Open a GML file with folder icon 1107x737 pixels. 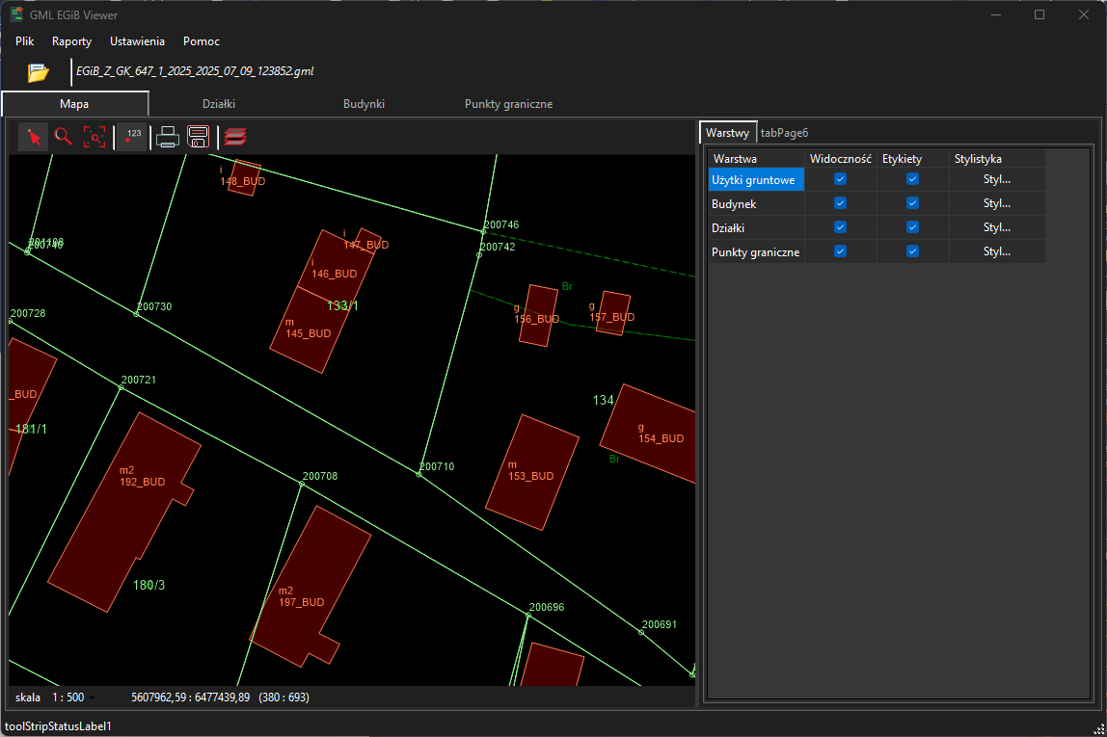tap(38, 72)
